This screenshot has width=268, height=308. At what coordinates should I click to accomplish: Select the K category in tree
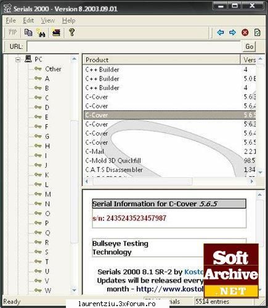(x=47, y=175)
